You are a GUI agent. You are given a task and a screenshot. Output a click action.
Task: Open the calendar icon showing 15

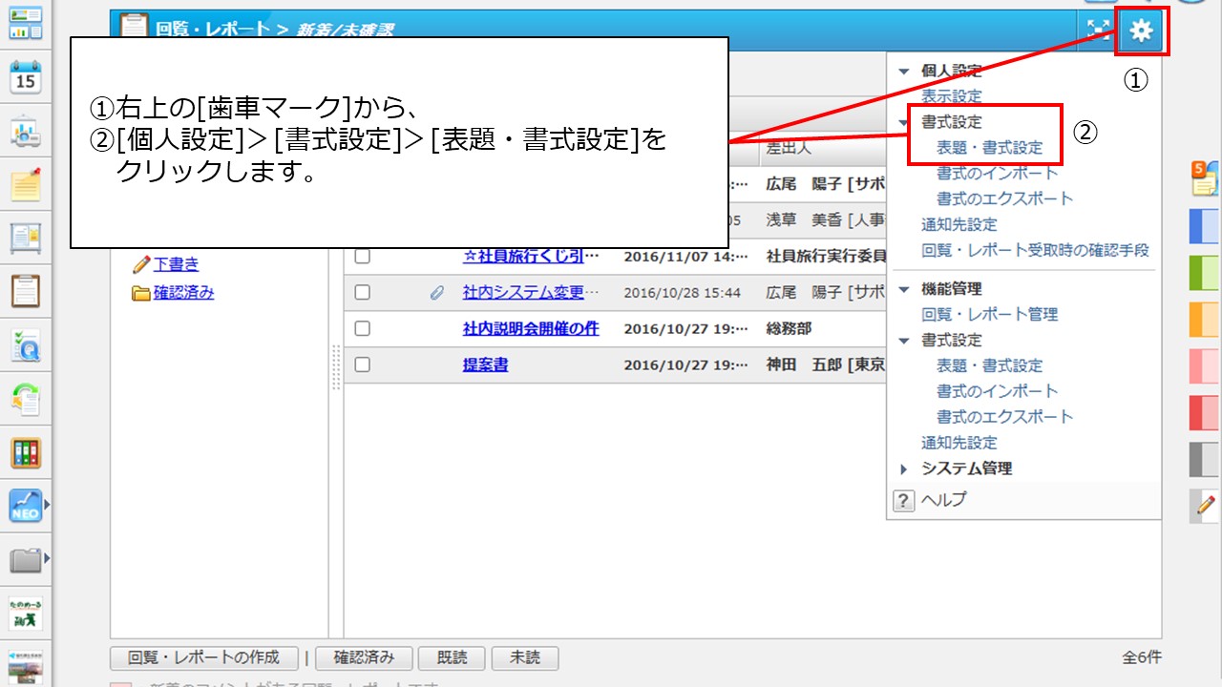coord(26,77)
